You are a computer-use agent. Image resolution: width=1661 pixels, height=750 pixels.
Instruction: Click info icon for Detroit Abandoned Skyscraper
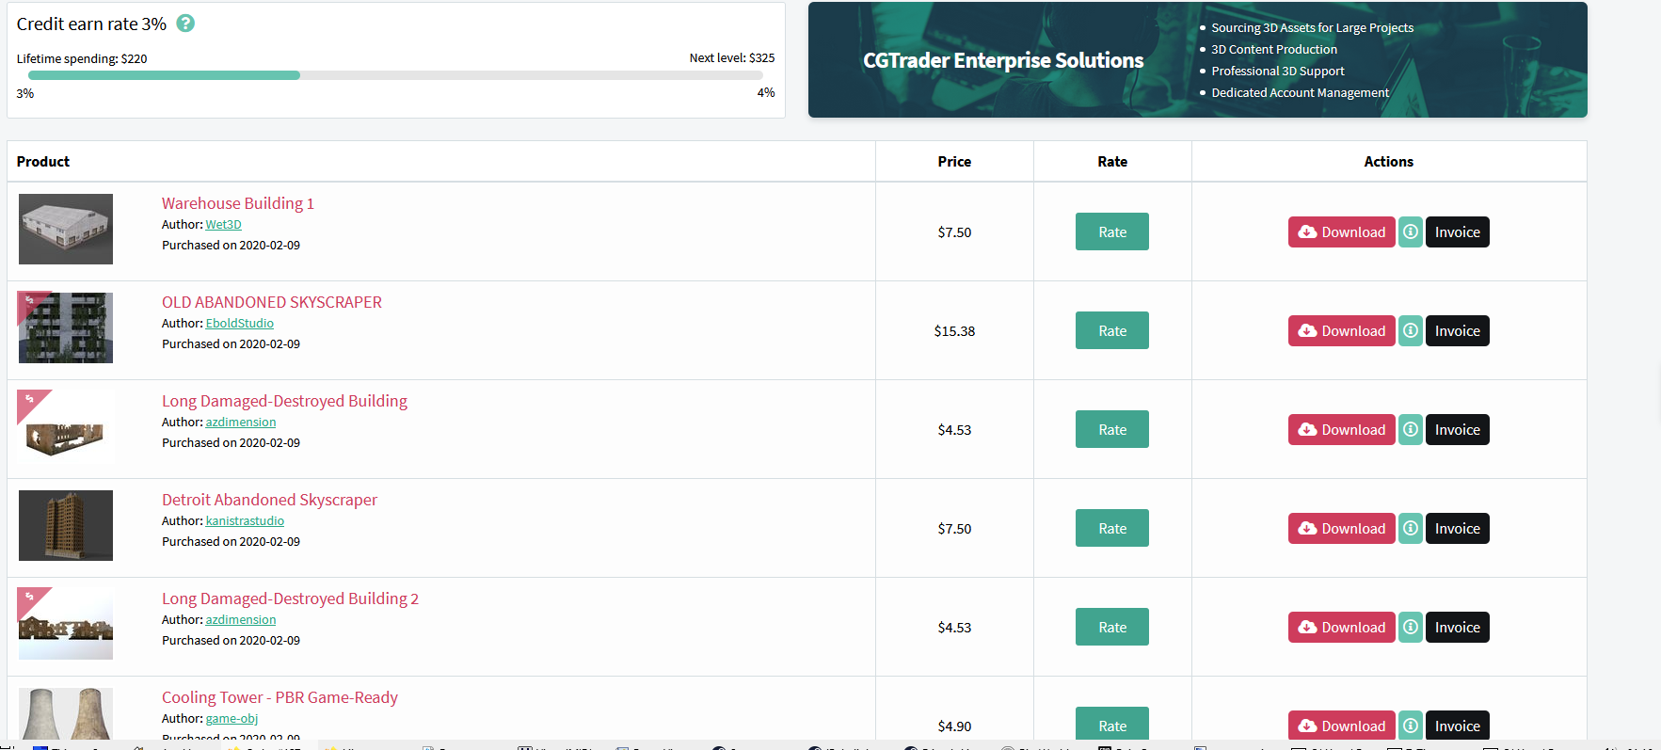click(1410, 528)
